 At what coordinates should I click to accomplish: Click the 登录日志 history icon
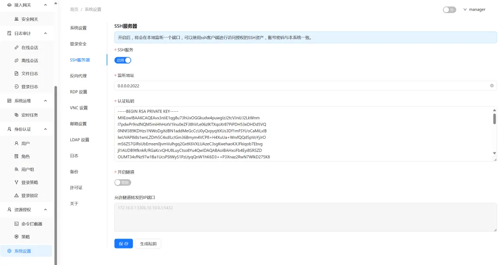click(x=17, y=86)
